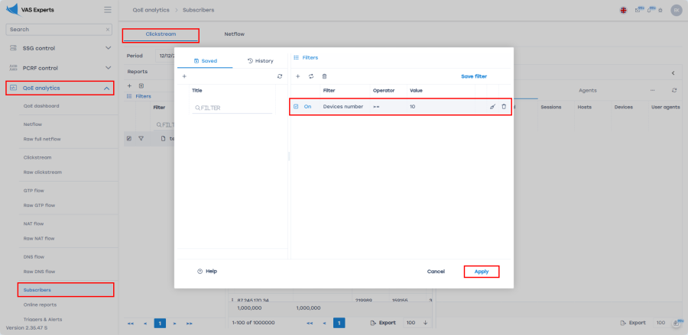Viewport: 688px width, 335px height.
Task: Add new saved filter with plus icon
Action: pyautogui.click(x=183, y=76)
